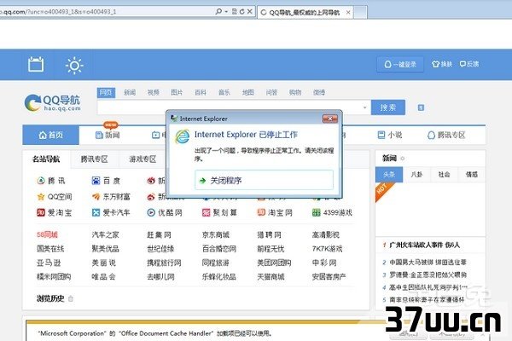The width and height of the screenshot is (512, 341).
Task: Open a new browser tab
Action: 360,13
